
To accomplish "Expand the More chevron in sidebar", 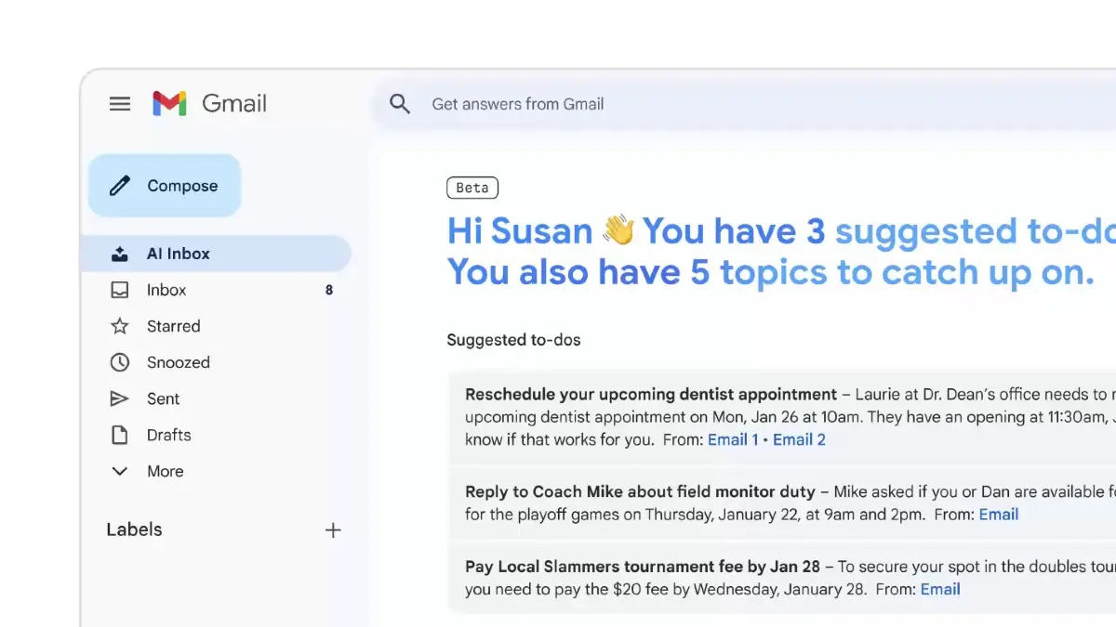I will pos(120,471).
